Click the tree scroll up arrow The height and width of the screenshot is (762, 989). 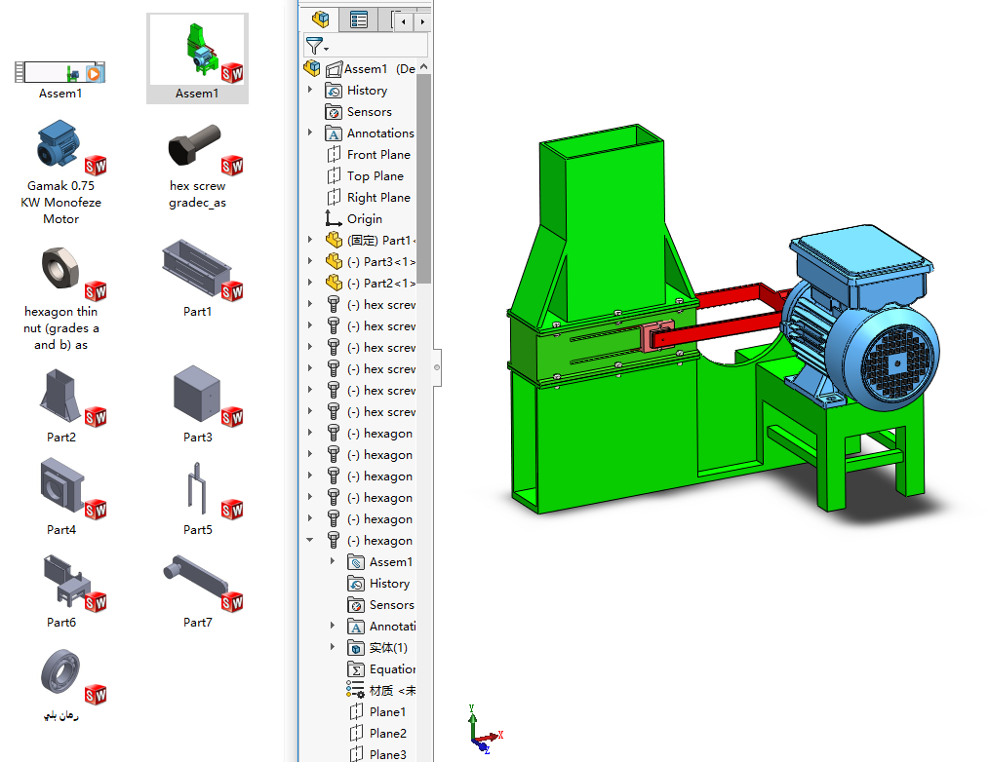[424, 66]
